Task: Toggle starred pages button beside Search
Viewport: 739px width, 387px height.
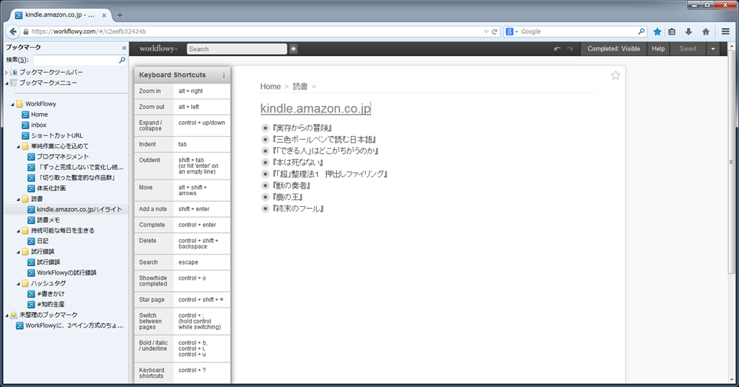Action: 293,48
